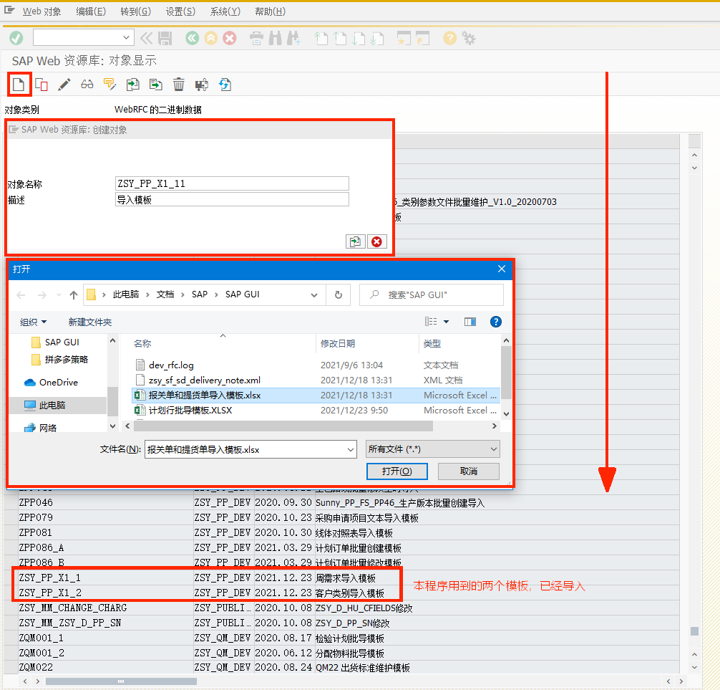
Task: Click the 新建文件夹 button
Action: [88, 321]
